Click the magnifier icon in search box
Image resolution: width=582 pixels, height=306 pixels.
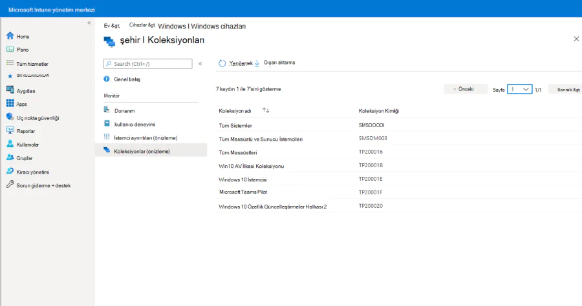pos(109,64)
